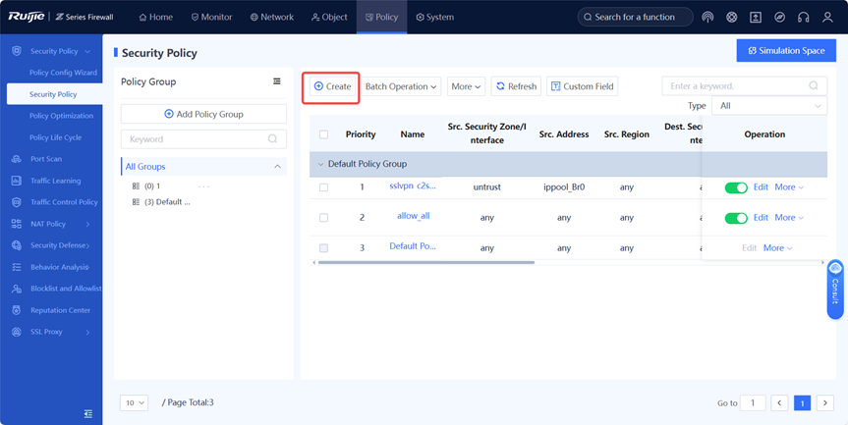Open the user account icon
The width and height of the screenshot is (848, 425).
[827, 18]
